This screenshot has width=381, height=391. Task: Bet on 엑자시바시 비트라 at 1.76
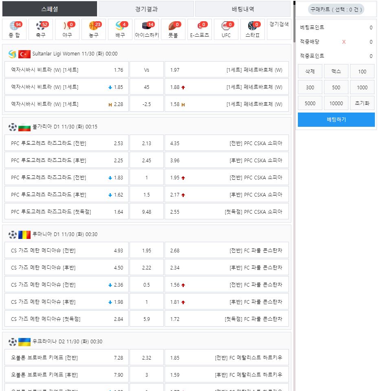pos(66,70)
